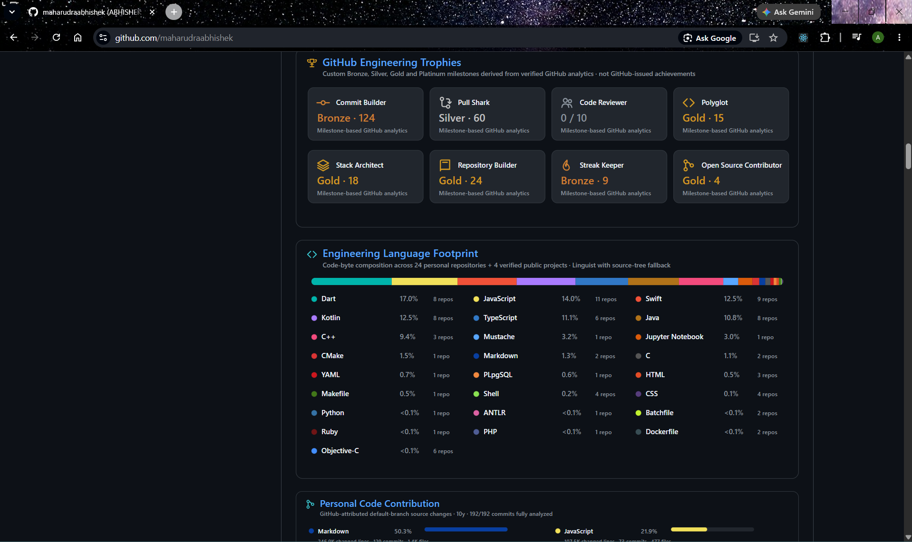Open a new browser tab
Viewport: 912px width, 542px height.
coord(174,12)
